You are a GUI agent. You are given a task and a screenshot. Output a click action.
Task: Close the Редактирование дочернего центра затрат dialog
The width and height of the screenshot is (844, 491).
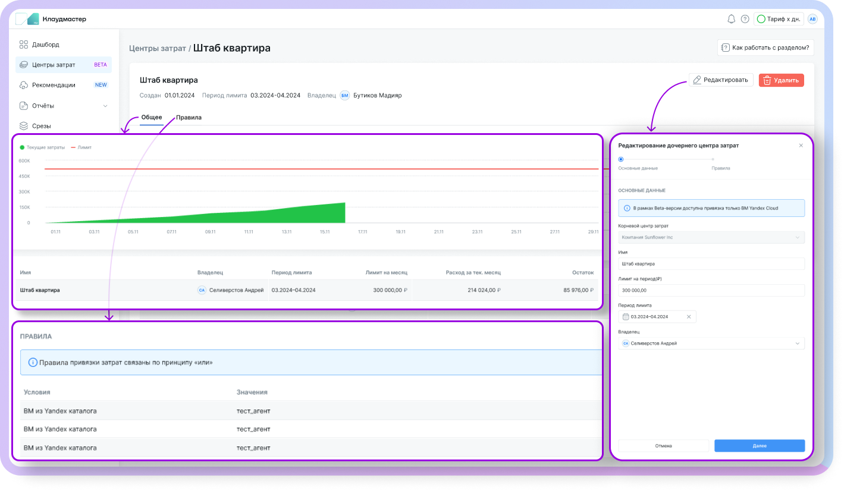pos(801,146)
